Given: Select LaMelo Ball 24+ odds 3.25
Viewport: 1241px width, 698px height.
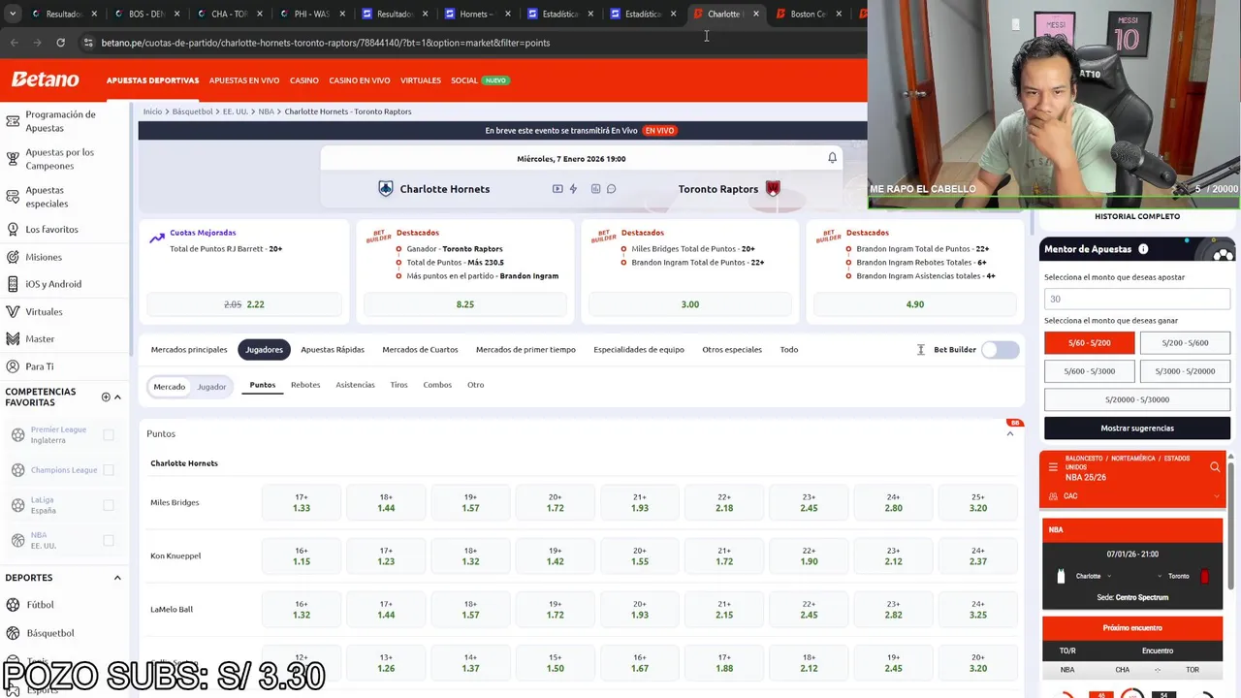Looking at the screenshot, I should [x=977, y=609].
